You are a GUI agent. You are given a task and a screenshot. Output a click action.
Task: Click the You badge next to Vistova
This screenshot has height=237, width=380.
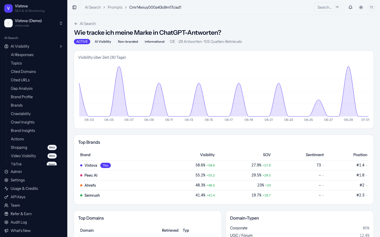point(106,165)
